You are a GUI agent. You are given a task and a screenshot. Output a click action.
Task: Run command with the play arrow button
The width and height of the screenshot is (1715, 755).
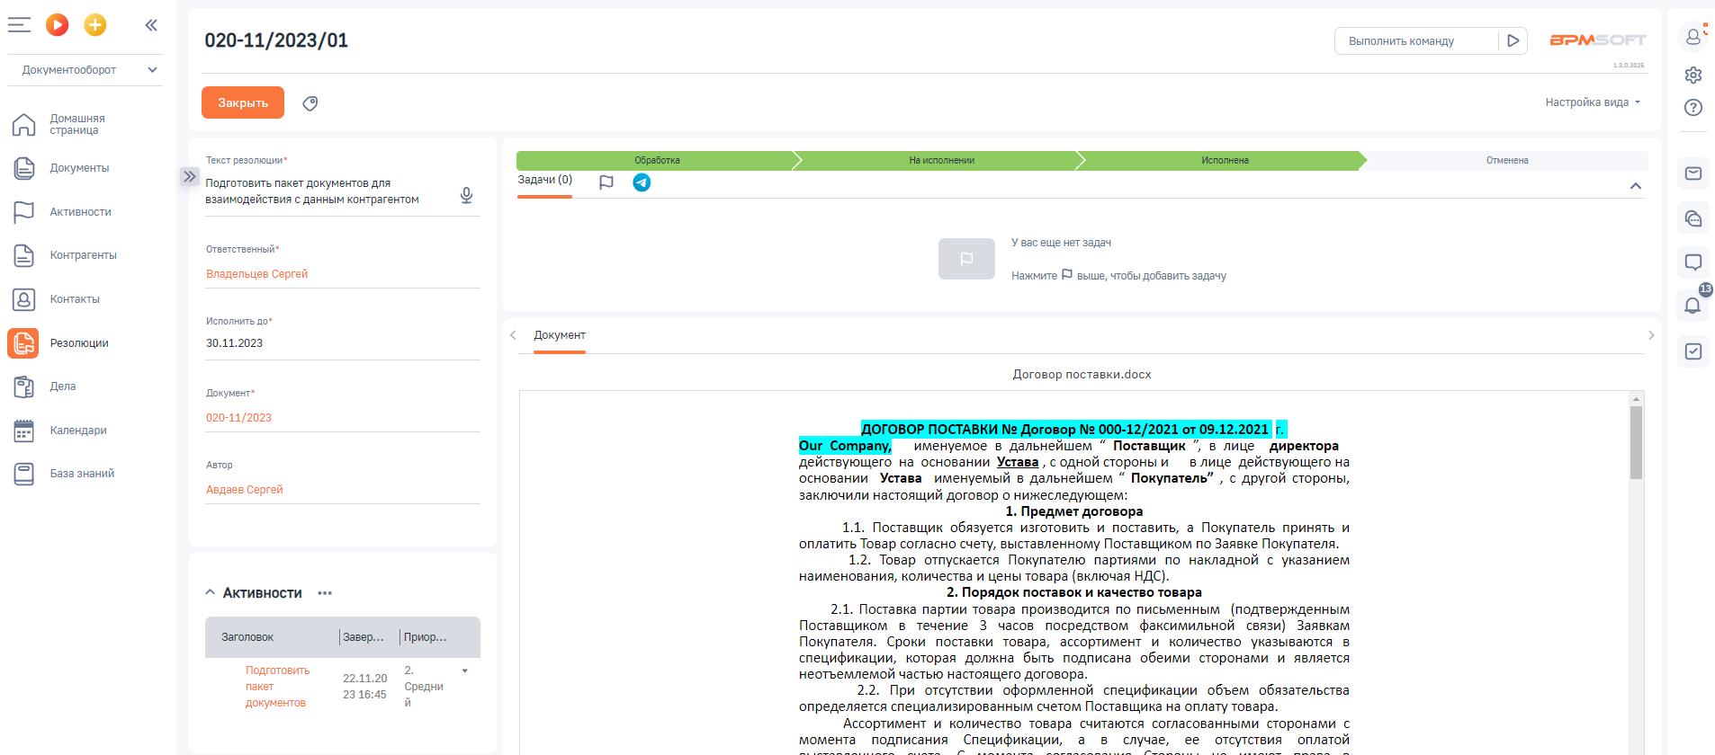tap(1513, 40)
